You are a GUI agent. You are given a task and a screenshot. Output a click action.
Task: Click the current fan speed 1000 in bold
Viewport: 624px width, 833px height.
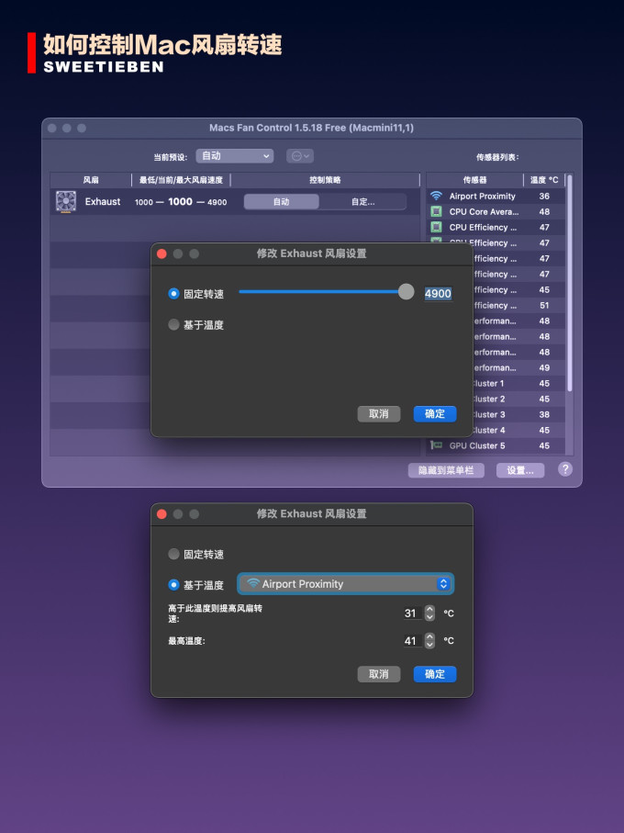(x=181, y=201)
